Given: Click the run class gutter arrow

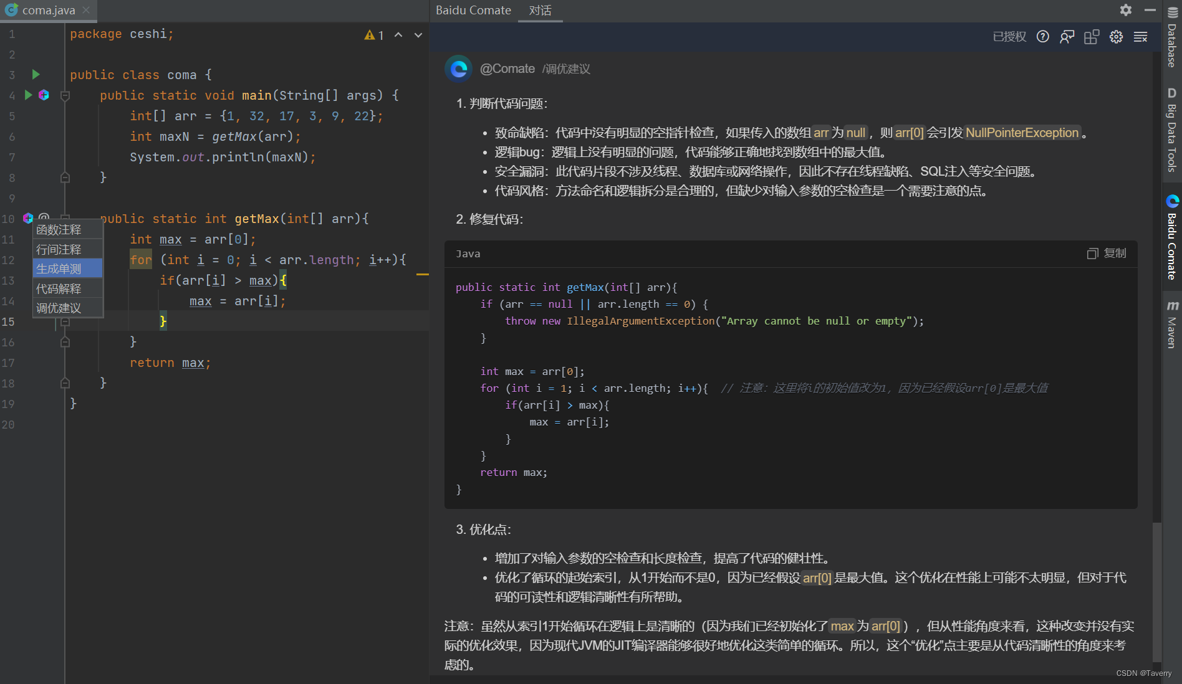Looking at the screenshot, I should tap(36, 75).
